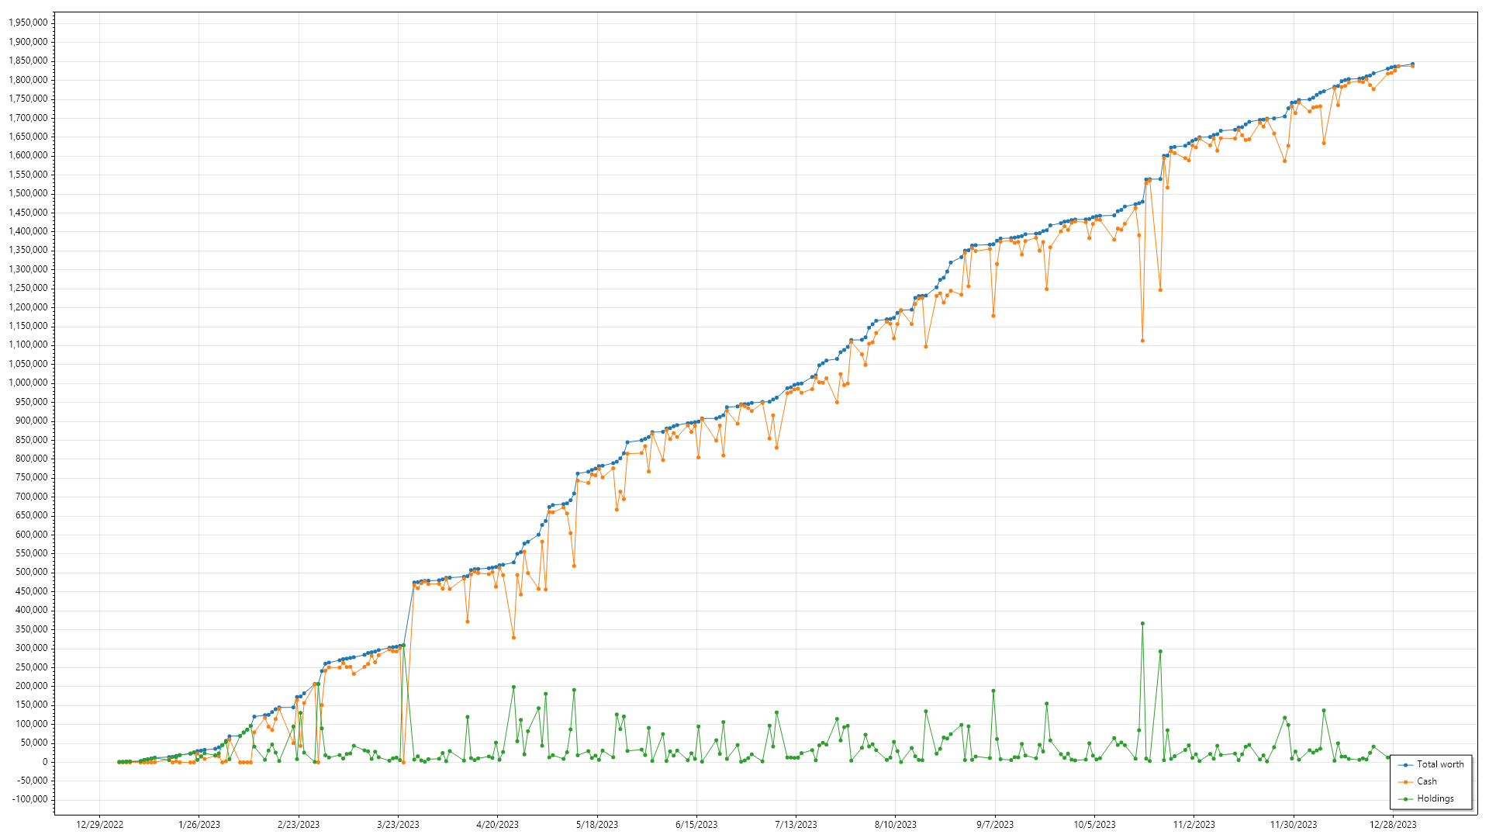Click the deepest orange Cash dip in October
The height and width of the screenshot is (838, 1489).
point(1142,341)
